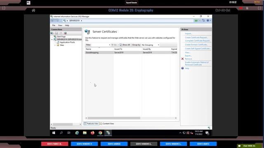Open Windows Start menu
Viewport: 264px width, 148px height.
pyautogui.click(x=54, y=133)
